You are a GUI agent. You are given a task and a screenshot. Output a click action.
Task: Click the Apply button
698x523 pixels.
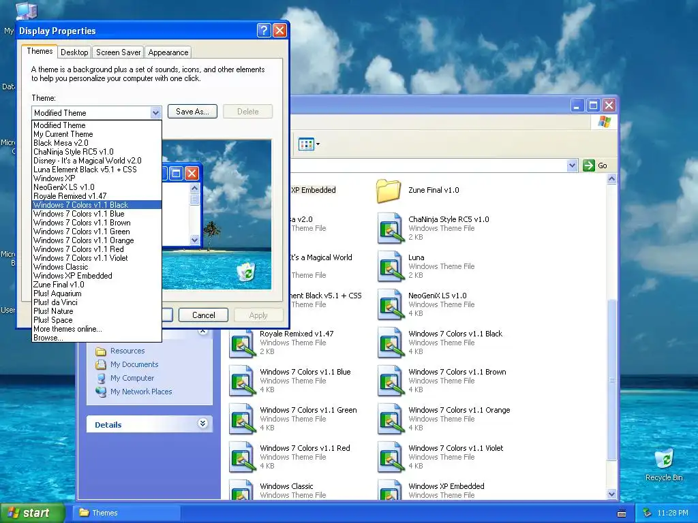pyautogui.click(x=258, y=315)
